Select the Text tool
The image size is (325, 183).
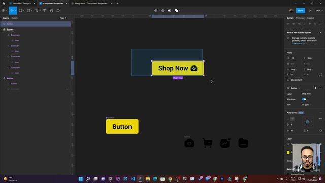[x=45, y=11]
